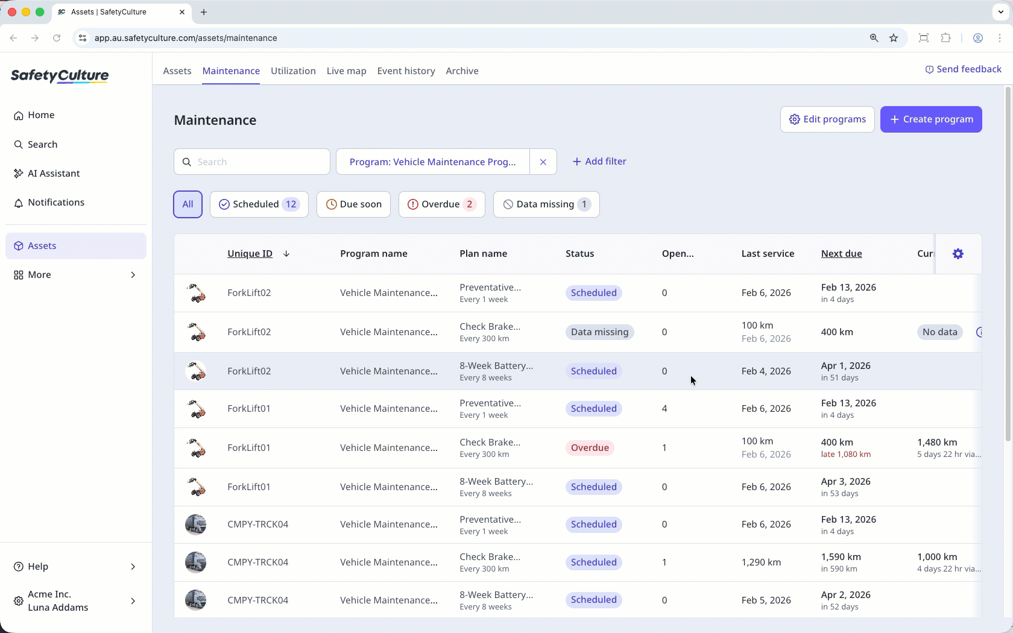Close the Assets | SafetyCulture tab
The image size is (1013, 633).
181,12
